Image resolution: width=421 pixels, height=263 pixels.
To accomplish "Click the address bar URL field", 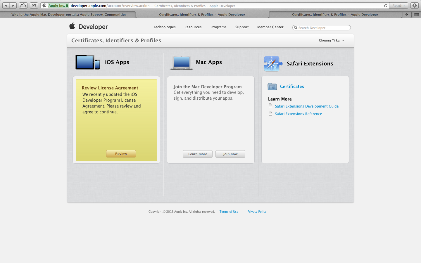I will (215, 6).
